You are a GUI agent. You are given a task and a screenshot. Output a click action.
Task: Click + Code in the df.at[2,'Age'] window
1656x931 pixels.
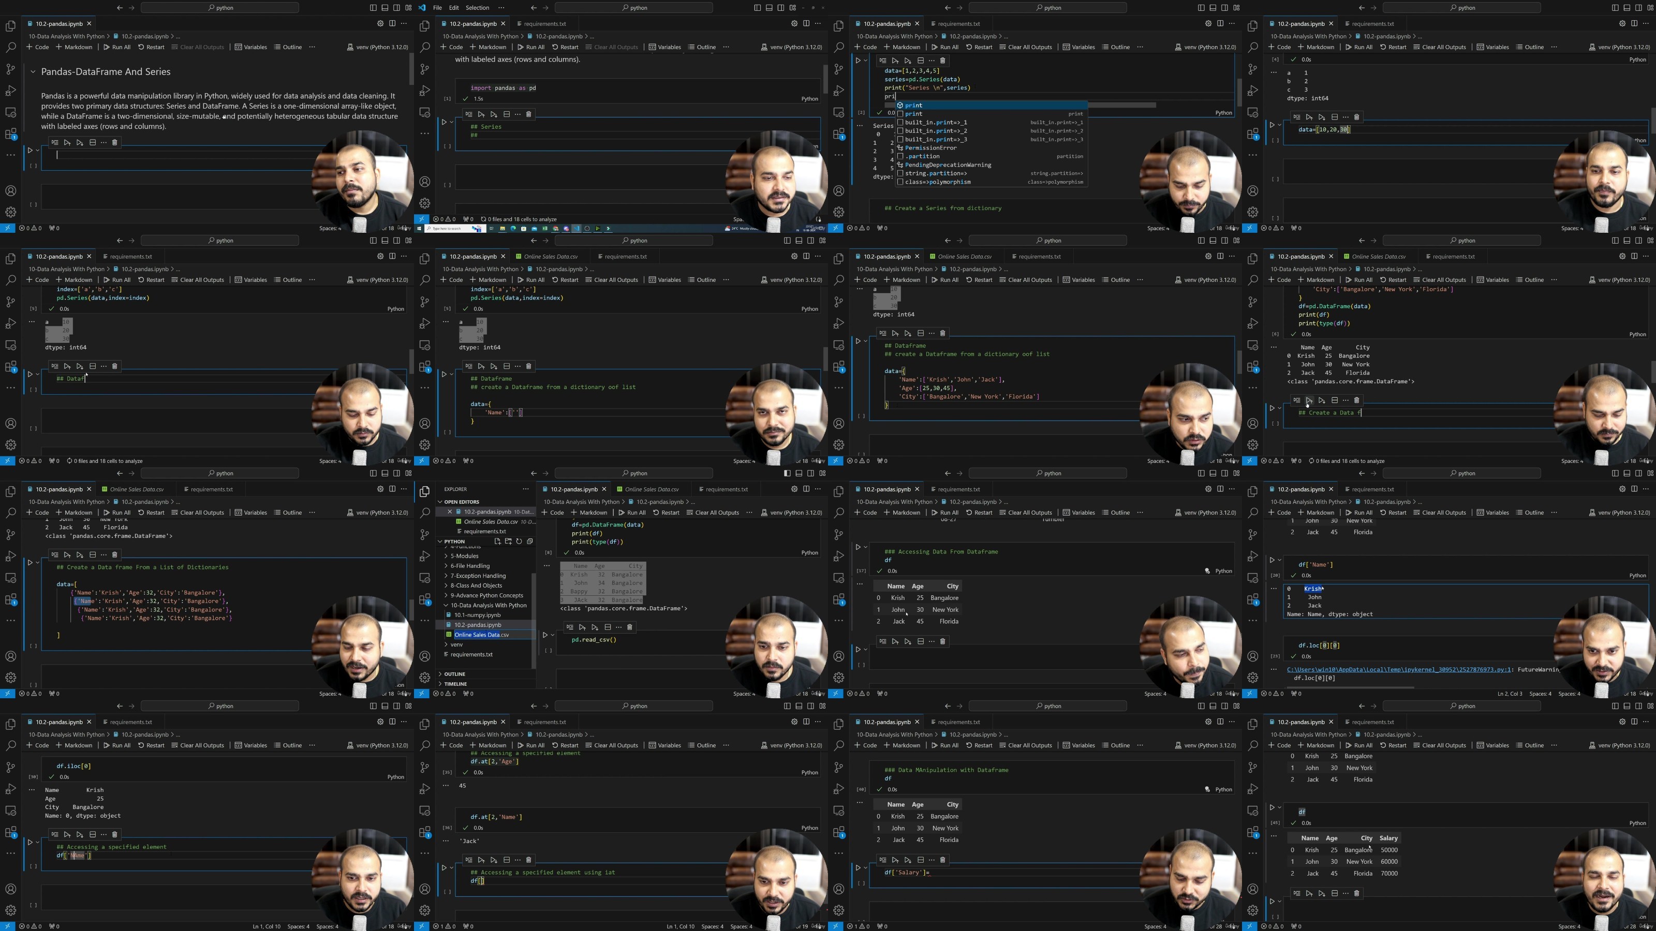click(x=451, y=745)
